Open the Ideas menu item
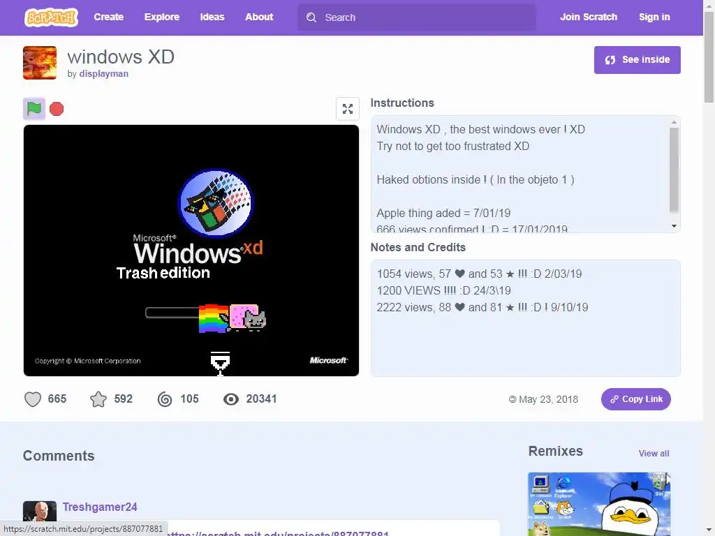The width and height of the screenshot is (715, 536). pos(212,17)
